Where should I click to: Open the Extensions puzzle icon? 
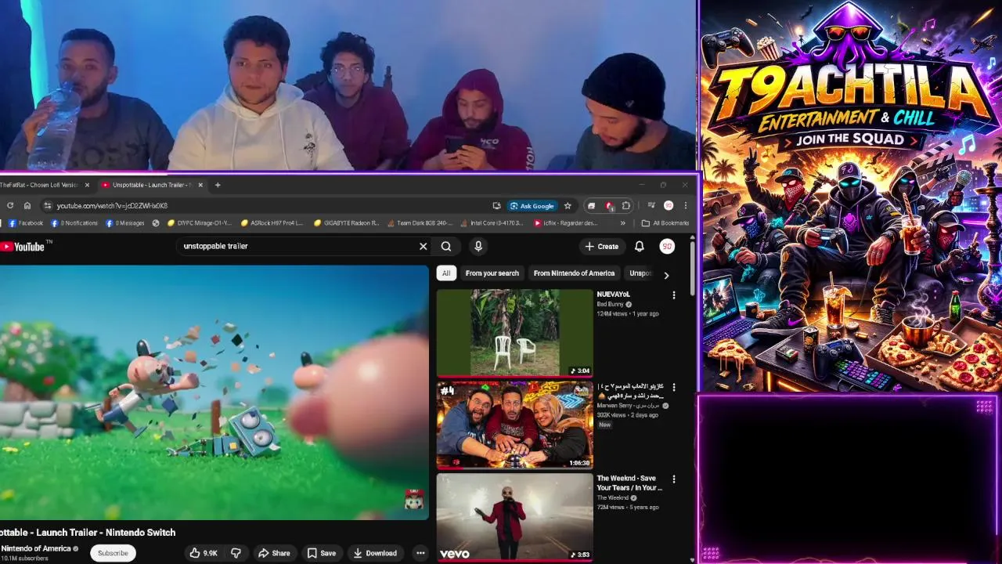626,206
